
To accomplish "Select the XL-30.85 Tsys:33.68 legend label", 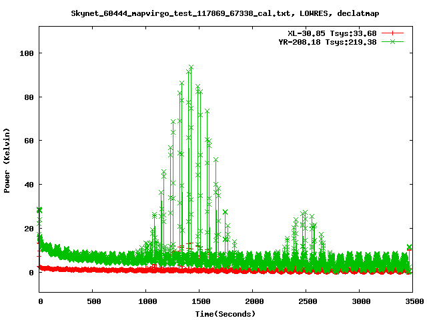I will point(332,33).
